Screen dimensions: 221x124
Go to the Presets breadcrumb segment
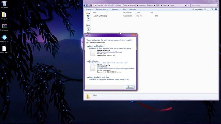click(165, 6)
